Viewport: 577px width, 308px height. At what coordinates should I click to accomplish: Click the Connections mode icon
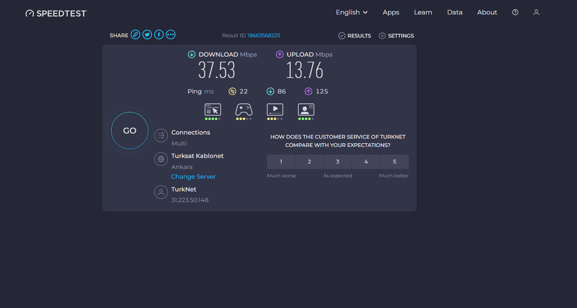click(x=161, y=136)
